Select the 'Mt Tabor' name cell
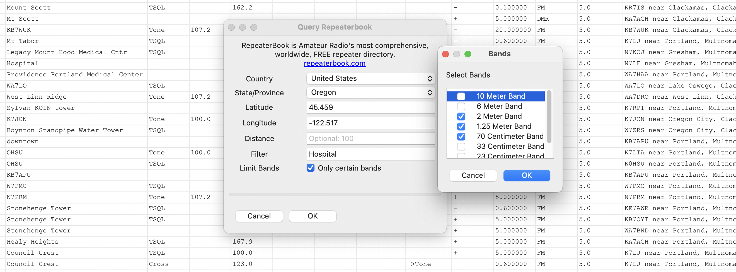736x272 pixels. pyautogui.click(x=76, y=41)
